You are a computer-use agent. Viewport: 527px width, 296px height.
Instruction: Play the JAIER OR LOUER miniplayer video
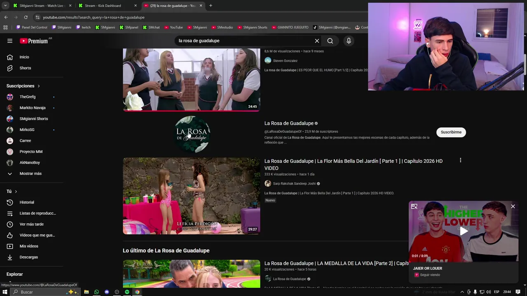click(x=464, y=231)
